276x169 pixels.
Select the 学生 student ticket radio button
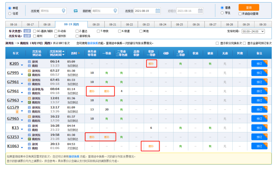pos(222,13)
